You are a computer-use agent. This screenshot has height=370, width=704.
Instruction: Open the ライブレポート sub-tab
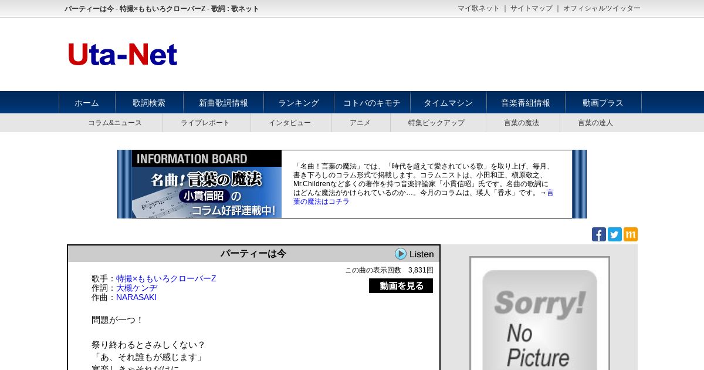205,123
